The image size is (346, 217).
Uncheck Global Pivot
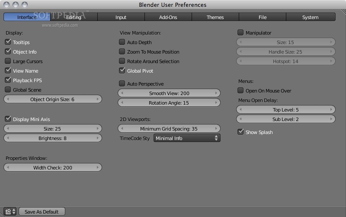click(122, 70)
